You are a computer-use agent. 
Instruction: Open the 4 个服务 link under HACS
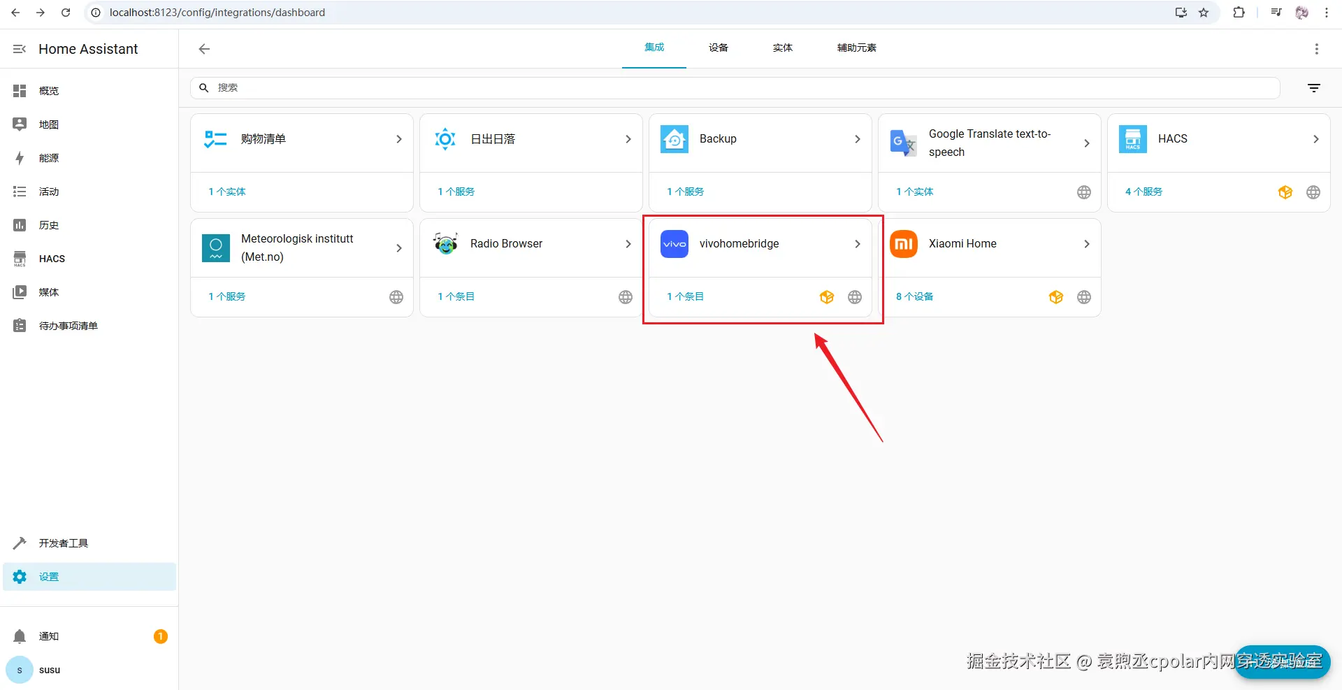point(1144,192)
